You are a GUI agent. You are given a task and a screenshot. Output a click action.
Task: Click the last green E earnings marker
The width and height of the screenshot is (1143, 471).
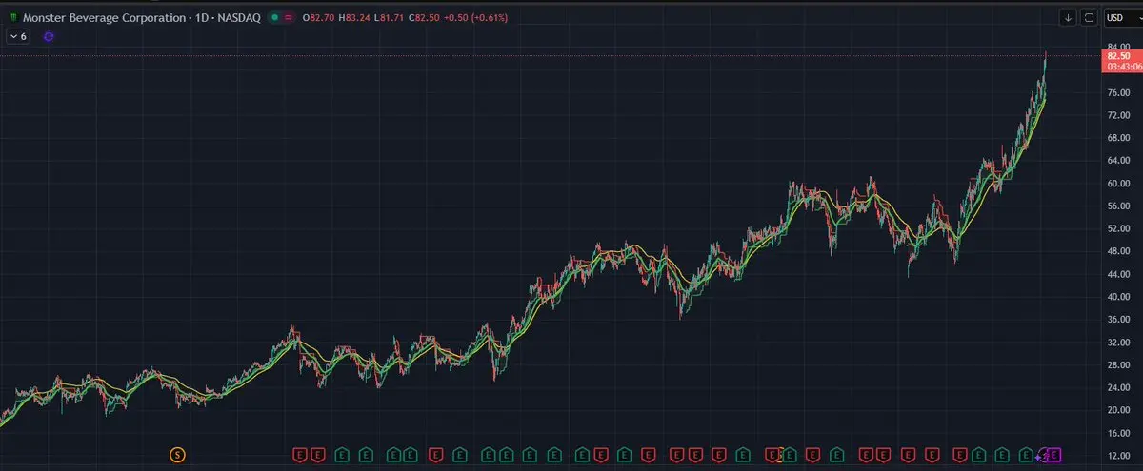[1027, 455]
